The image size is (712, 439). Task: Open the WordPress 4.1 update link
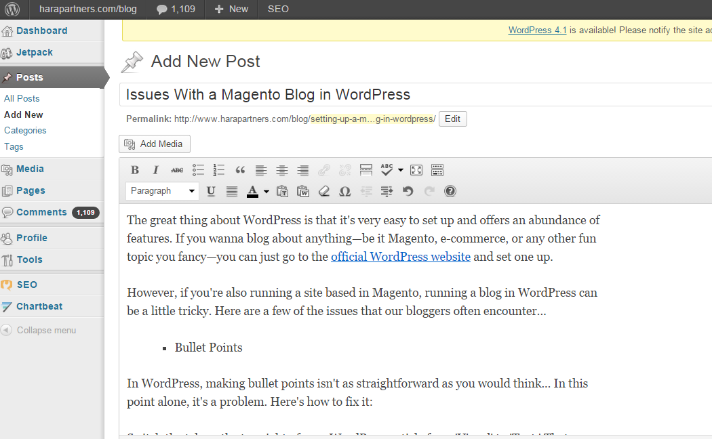point(537,30)
